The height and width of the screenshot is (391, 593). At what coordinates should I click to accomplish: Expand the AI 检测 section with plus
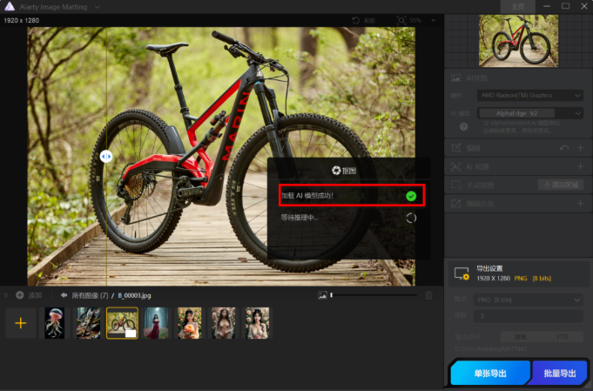580,166
